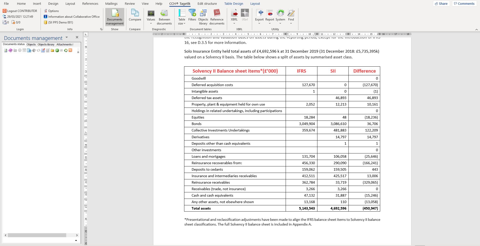Close the Documents management panel
This screenshot has height=246, width=480.
[77, 37]
